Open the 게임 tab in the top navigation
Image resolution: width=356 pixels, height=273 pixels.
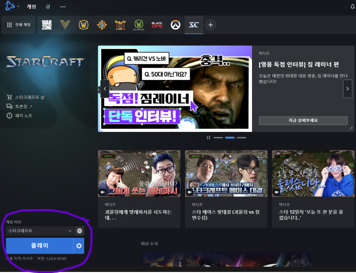(x=31, y=7)
